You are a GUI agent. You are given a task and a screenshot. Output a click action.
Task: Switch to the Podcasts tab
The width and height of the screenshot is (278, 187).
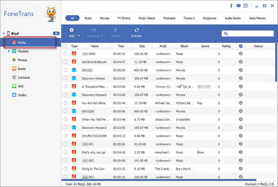(169, 18)
